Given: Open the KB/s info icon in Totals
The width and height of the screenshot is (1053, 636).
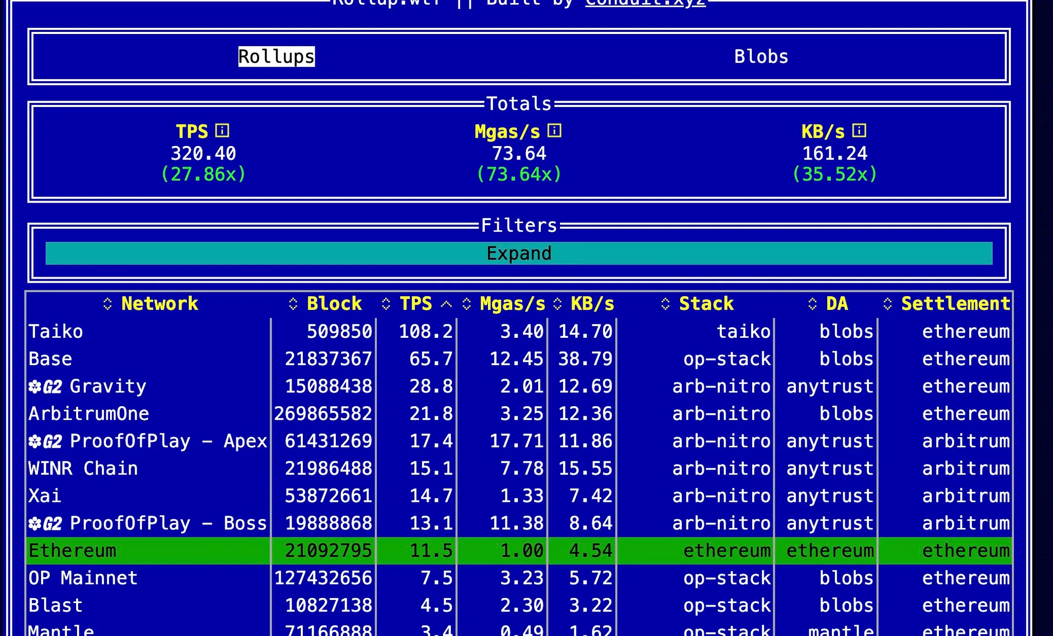Looking at the screenshot, I should [859, 131].
